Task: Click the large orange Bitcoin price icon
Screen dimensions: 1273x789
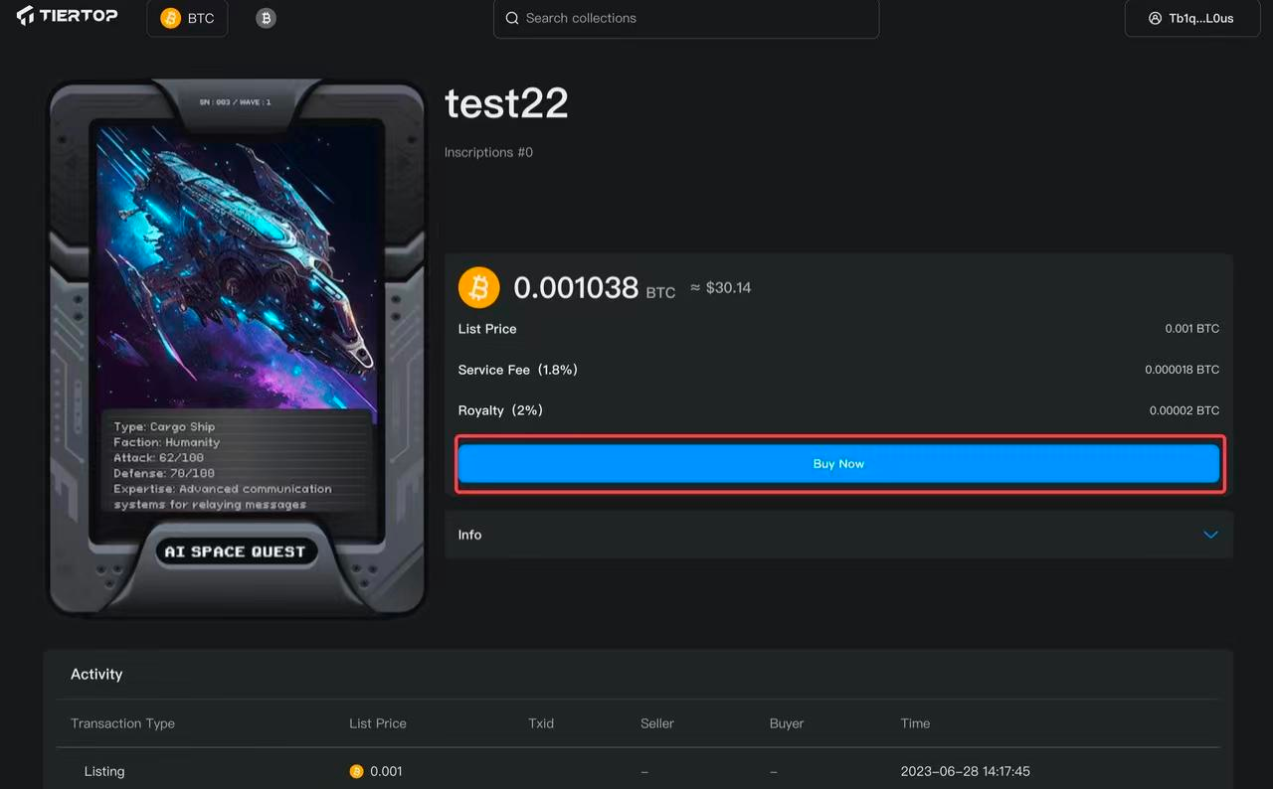Action: 478,288
